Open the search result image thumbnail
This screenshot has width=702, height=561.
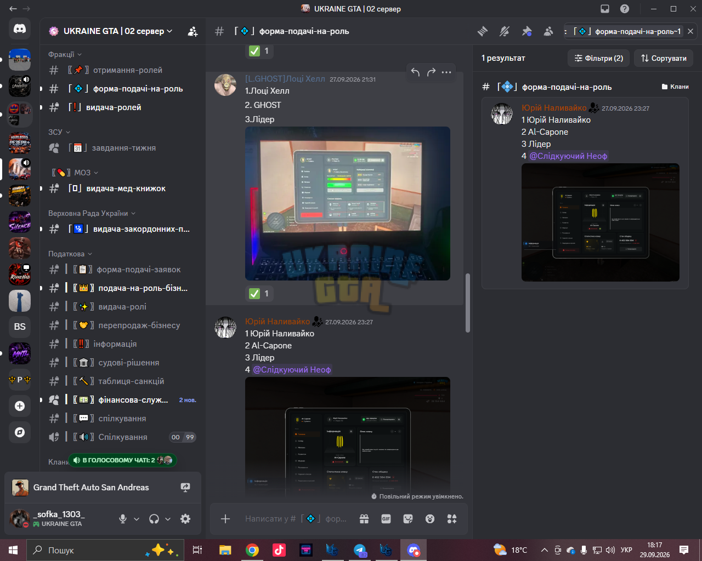click(x=601, y=222)
